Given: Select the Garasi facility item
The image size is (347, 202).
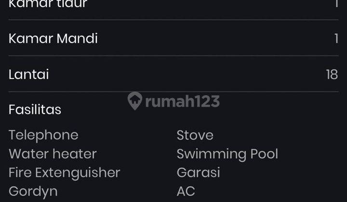Looking at the screenshot, I should pyautogui.click(x=199, y=172).
